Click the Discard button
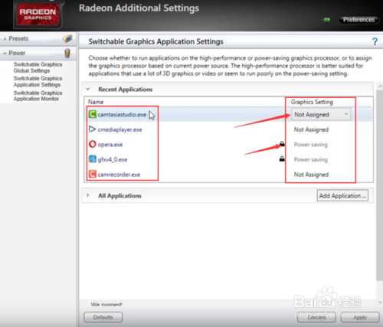This screenshot has height=327, width=383. coord(316,317)
